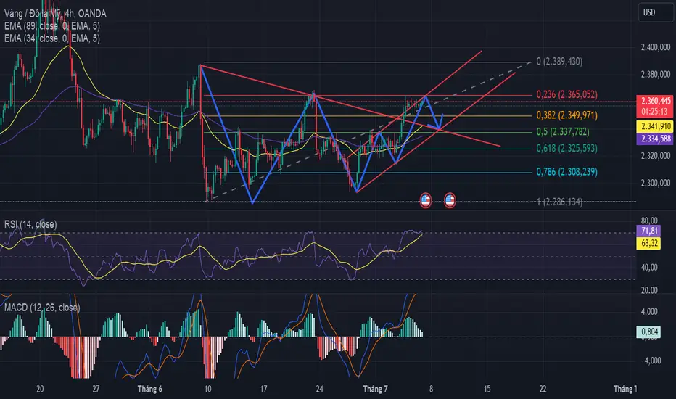
Task: Click the purple EMA price tag 2.334,588
Action: (x=656, y=139)
